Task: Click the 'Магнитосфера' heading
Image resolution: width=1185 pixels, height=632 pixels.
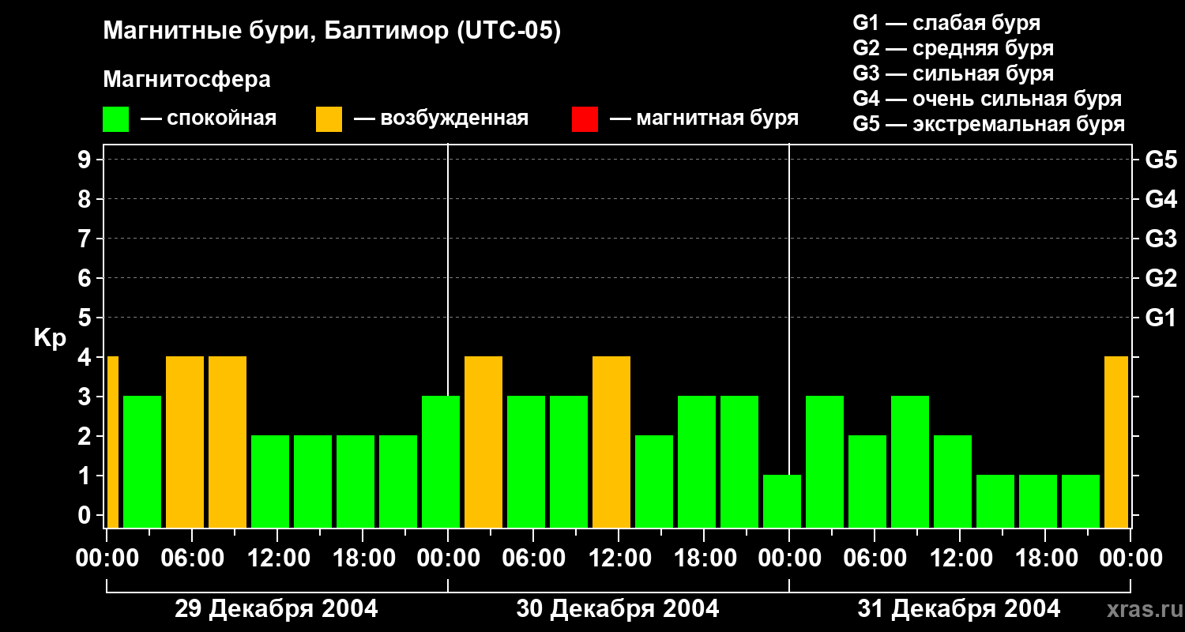Action: [186, 80]
